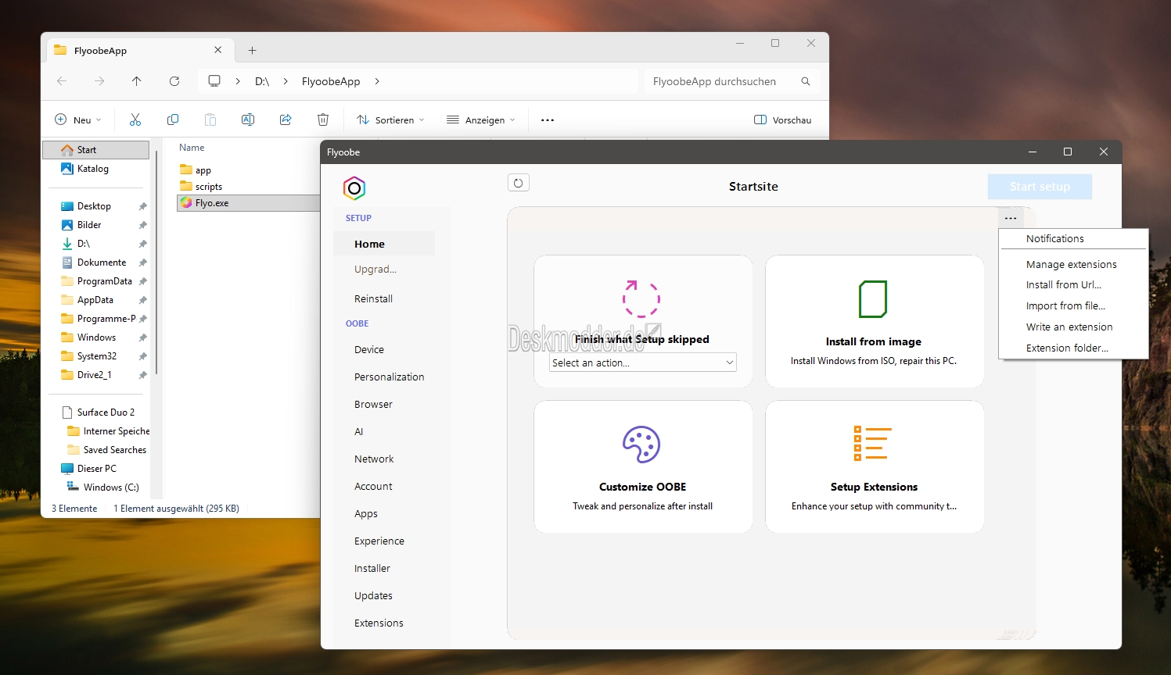
Task: Click the Paste icon in Explorer toolbar
Action: click(210, 120)
